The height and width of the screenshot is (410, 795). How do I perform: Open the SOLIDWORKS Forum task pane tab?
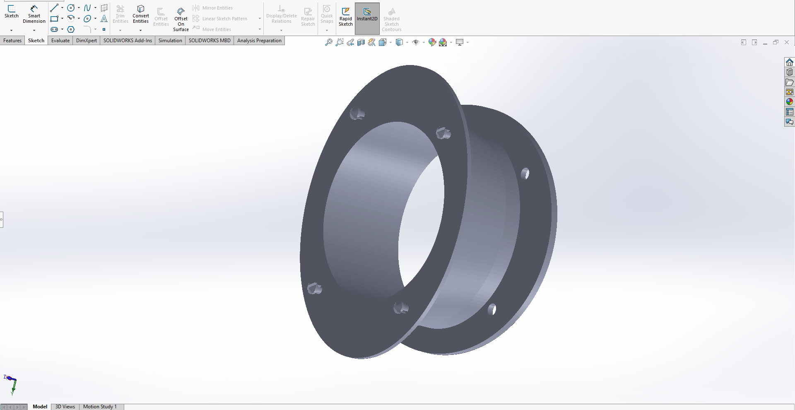[x=789, y=122]
